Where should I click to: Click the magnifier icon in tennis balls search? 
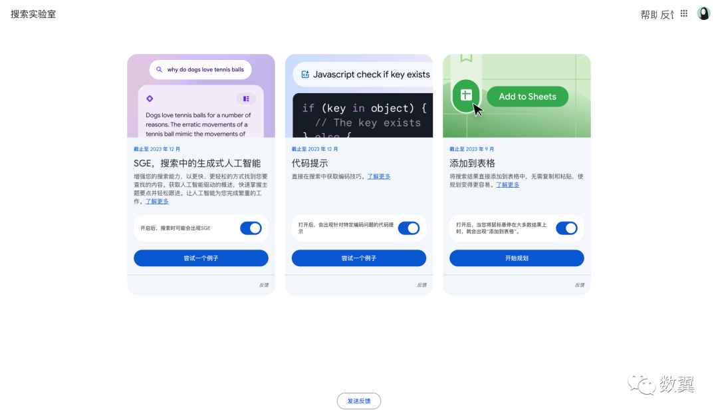pyautogui.click(x=159, y=70)
